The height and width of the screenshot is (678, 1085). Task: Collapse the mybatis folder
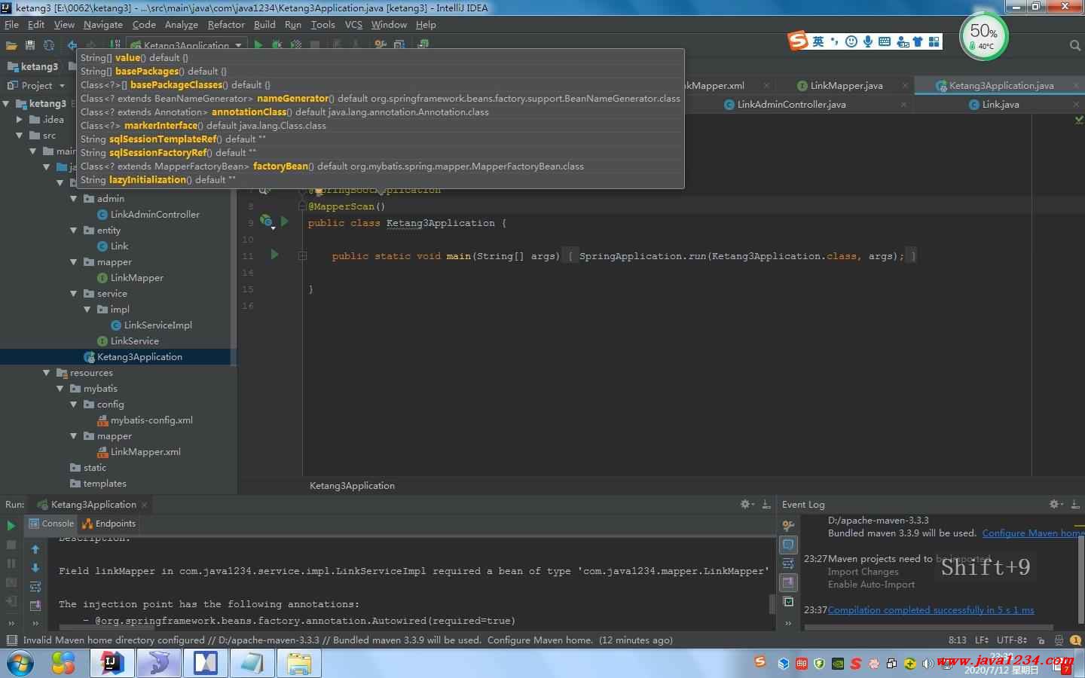coord(60,389)
